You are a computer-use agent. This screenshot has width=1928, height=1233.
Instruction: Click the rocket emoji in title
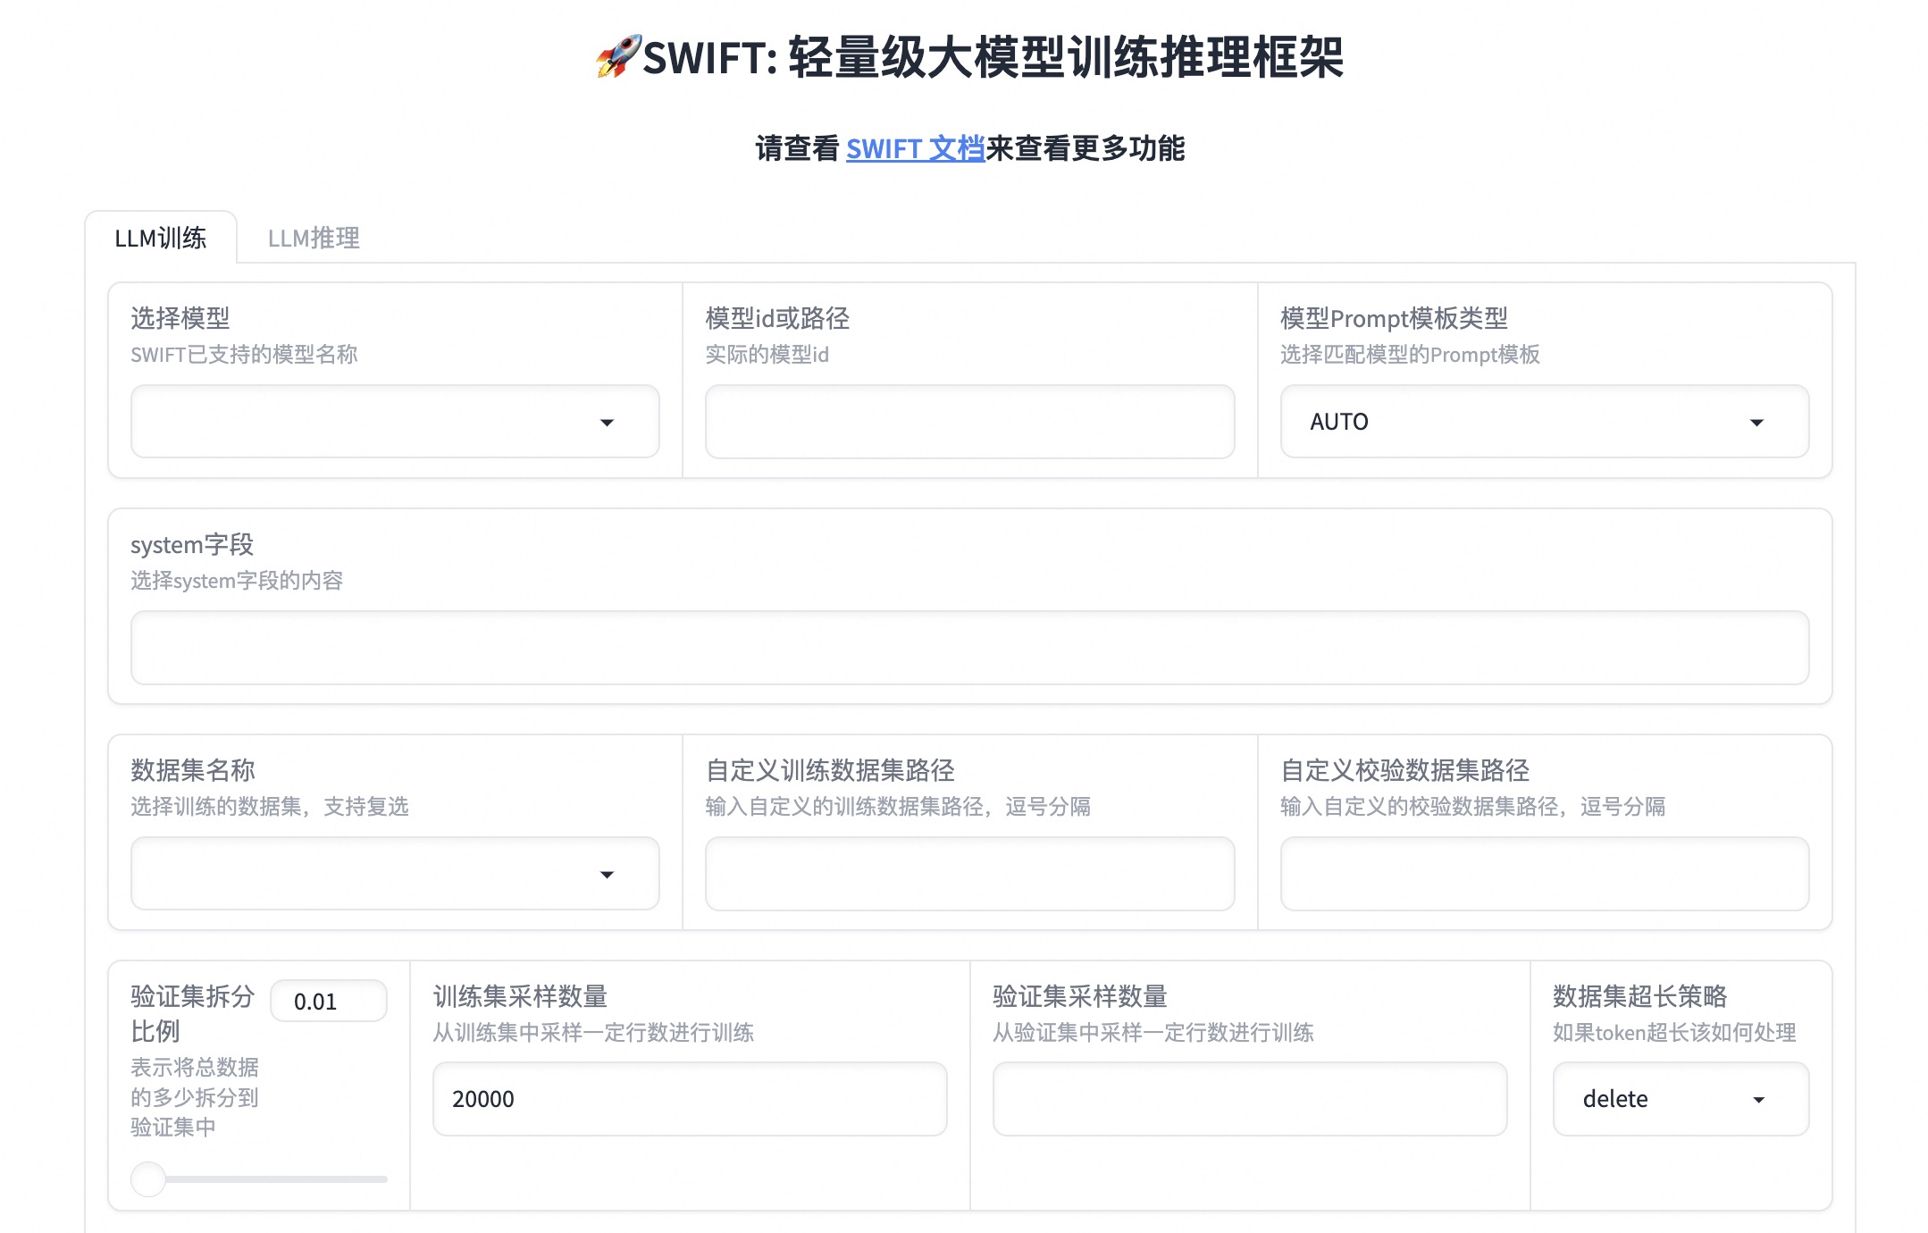618,56
